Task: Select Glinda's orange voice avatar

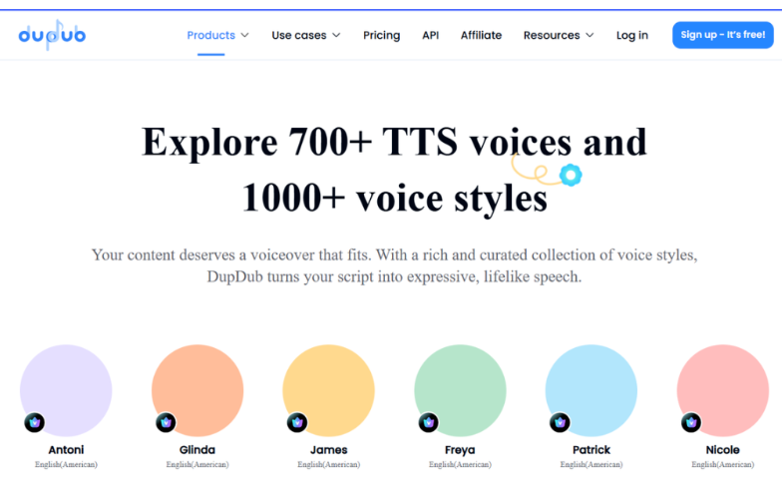Action: point(197,389)
